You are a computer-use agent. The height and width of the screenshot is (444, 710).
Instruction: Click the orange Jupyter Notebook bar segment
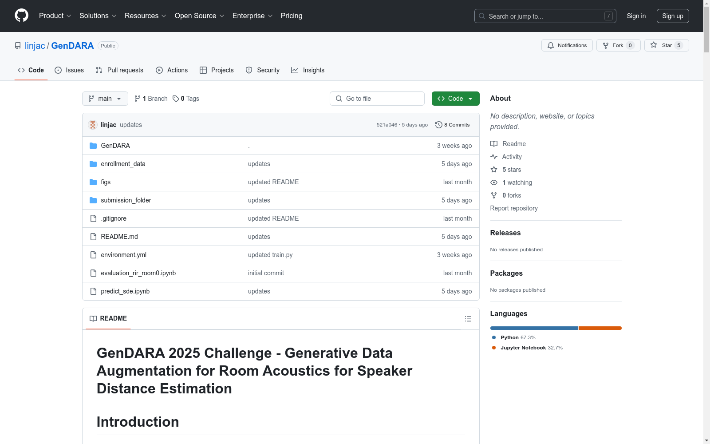(x=600, y=328)
